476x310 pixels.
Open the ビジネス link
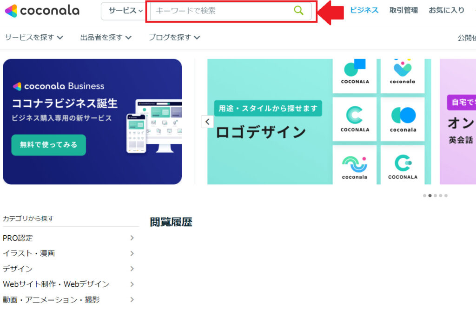pyautogui.click(x=364, y=10)
